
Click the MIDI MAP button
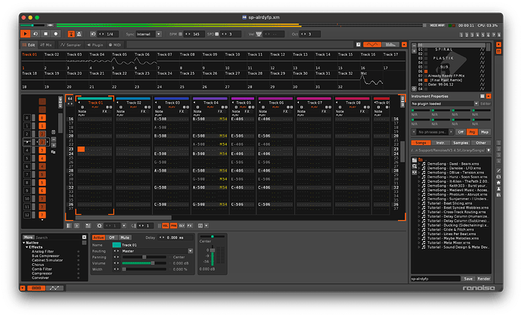pyautogui.click(x=437, y=25)
